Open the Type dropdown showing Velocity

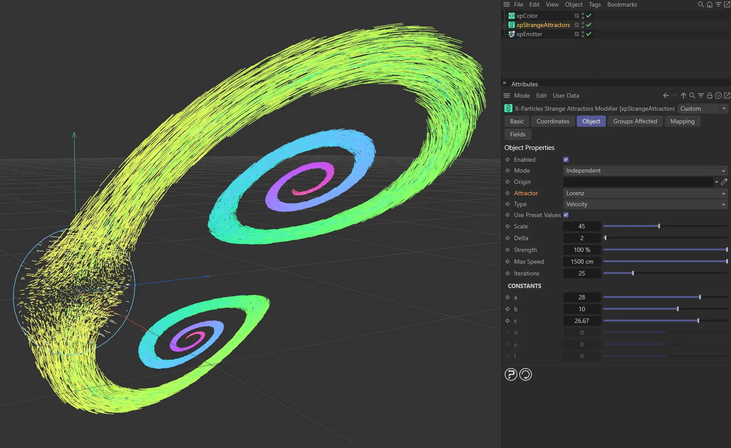[645, 204]
